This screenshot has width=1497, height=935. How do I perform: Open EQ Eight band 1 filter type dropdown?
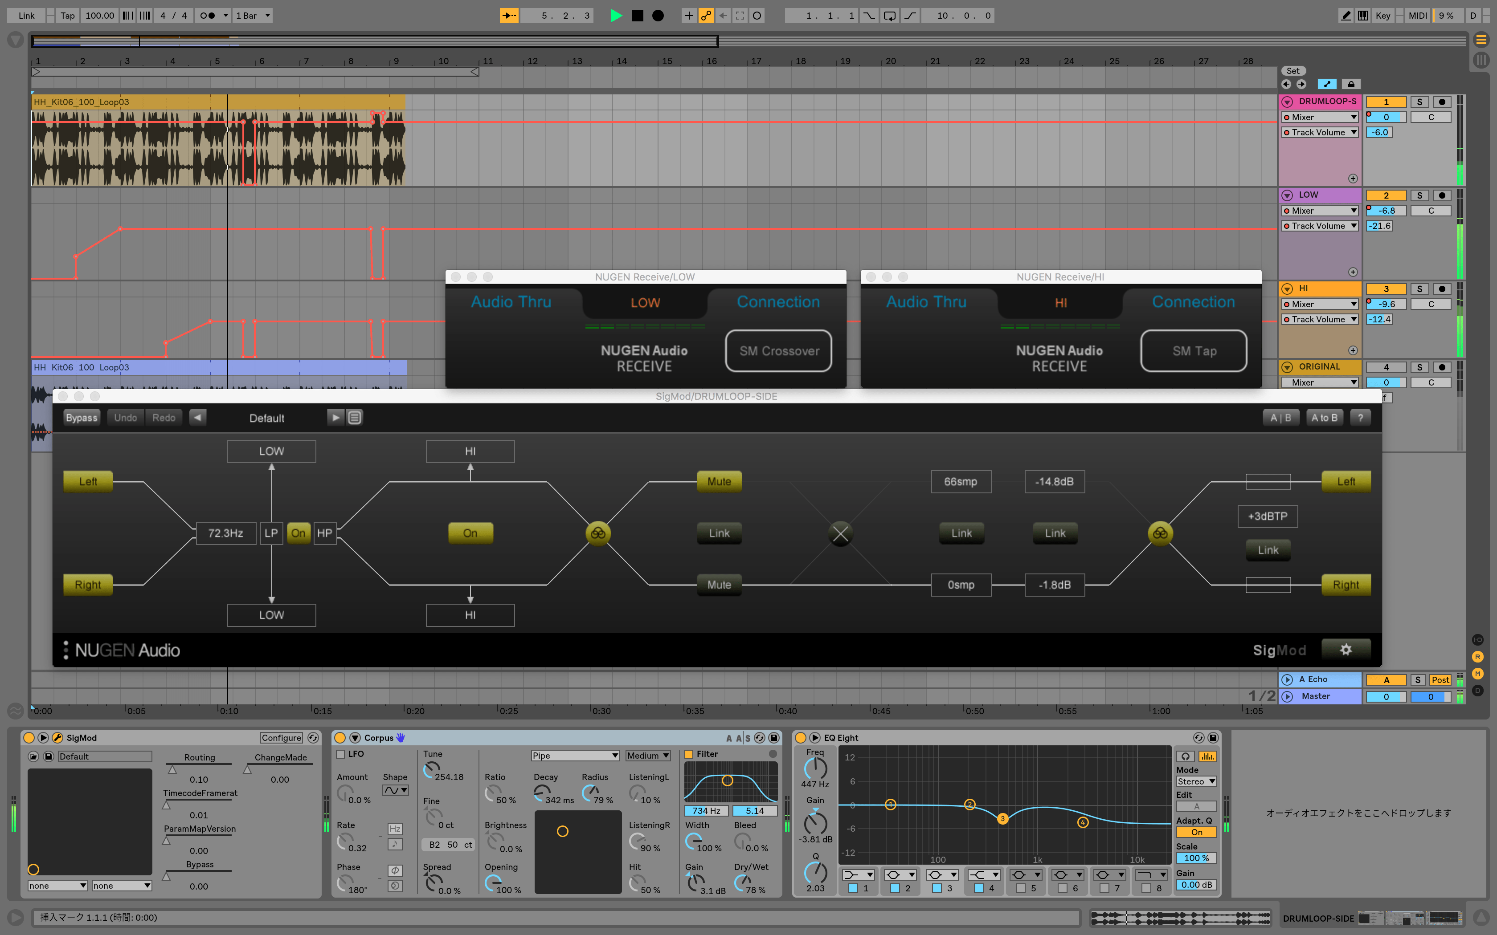click(x=858, y=875)
